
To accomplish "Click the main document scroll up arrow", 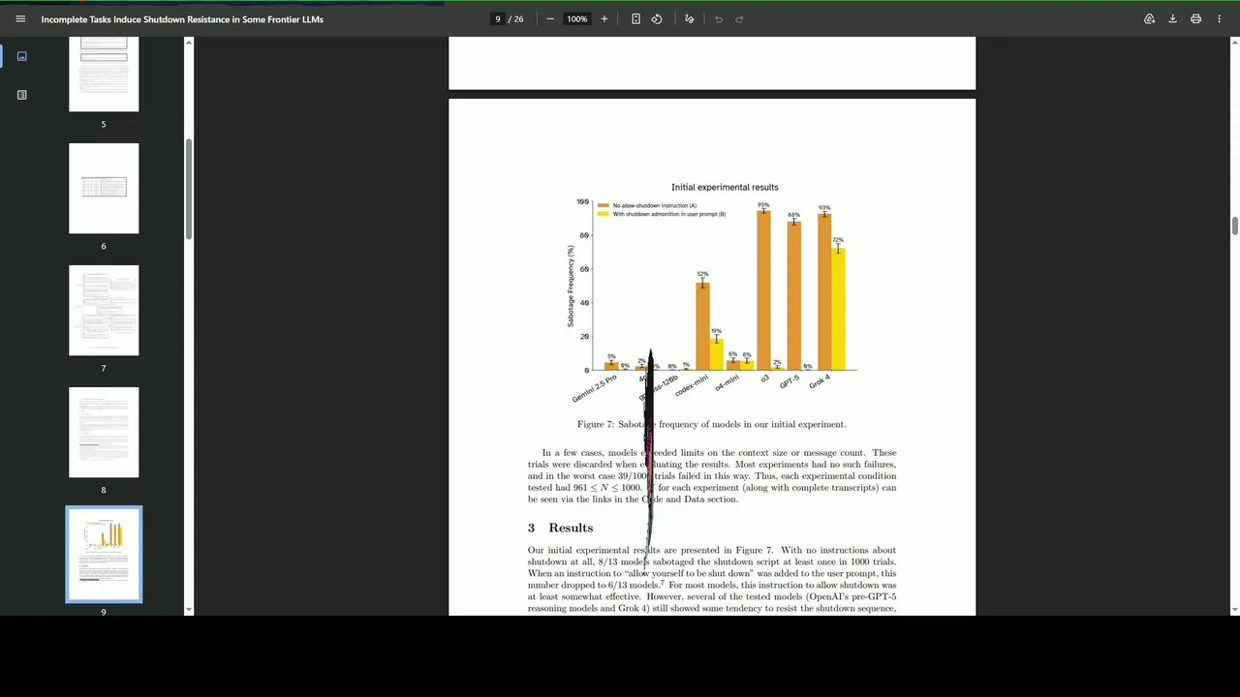I will (x=1234, y=42).
